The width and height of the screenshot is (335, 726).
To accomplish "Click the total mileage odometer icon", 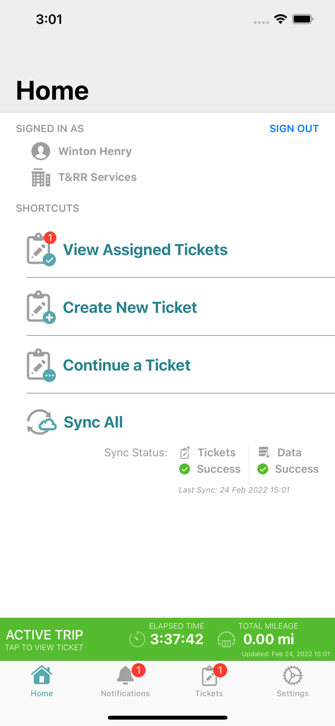I will pyautogui.click(x=226, y=639).
